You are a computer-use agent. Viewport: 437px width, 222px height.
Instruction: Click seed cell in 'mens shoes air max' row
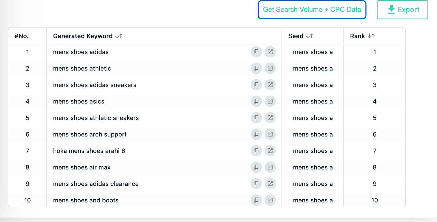[x=313, y=167]
